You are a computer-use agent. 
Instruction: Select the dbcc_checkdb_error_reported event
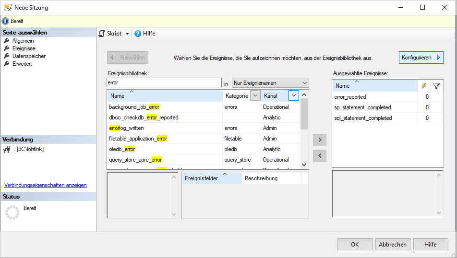[x=203, y=117]
